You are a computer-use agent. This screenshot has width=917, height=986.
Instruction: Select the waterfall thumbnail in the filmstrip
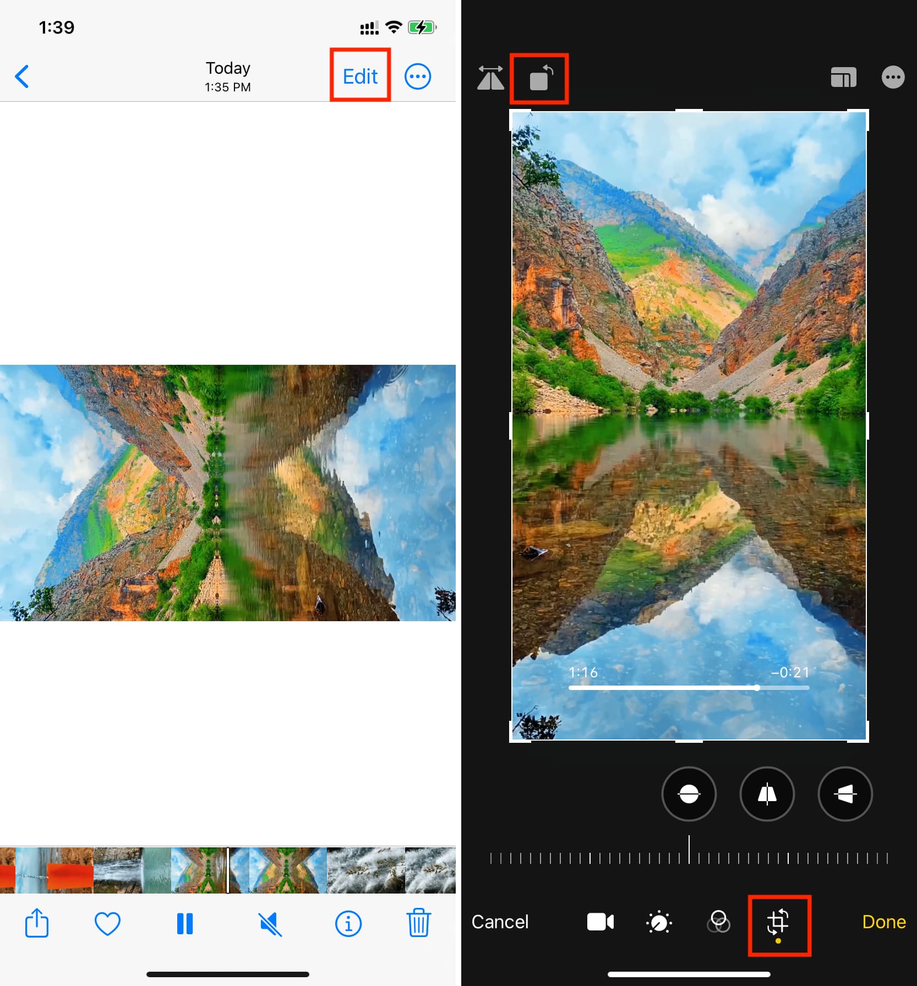coord(132,870)
